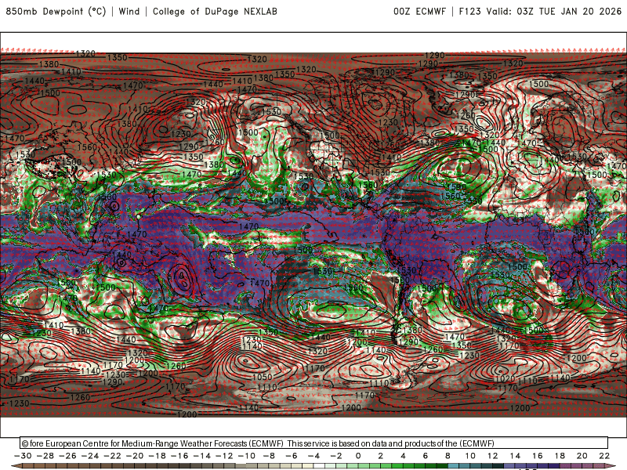Click the 1020 contour label on the map
The height and width of the screenshot is (470, 627).
pyautogui.click(x=505, y=378)
